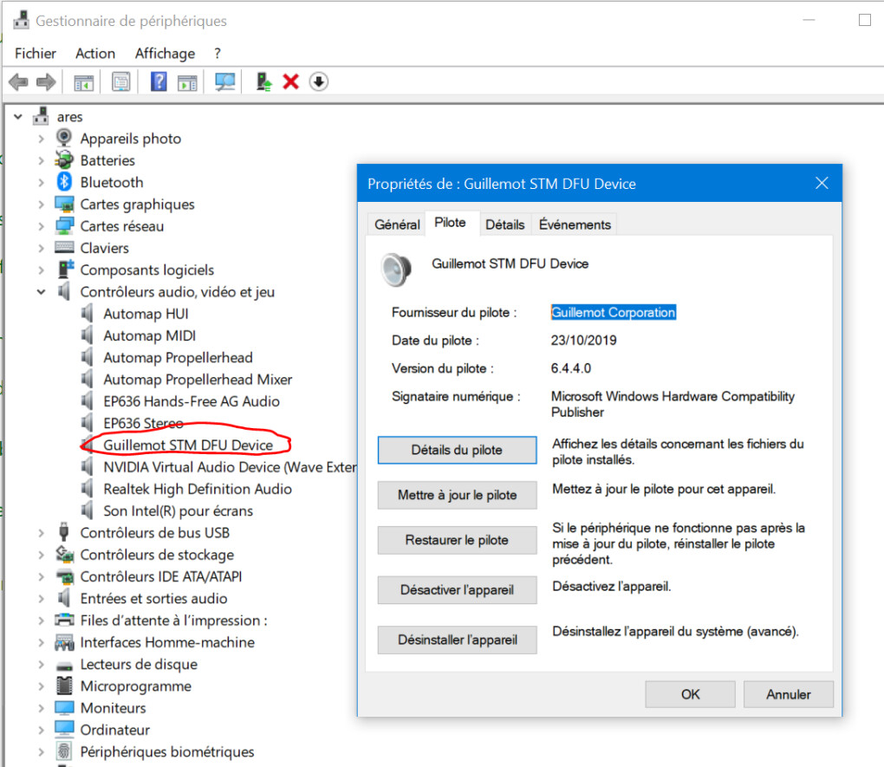The width and height of the screenshot is (884, 767).
Task: Click the Batteries category icon
Action: tap(64, 160)
